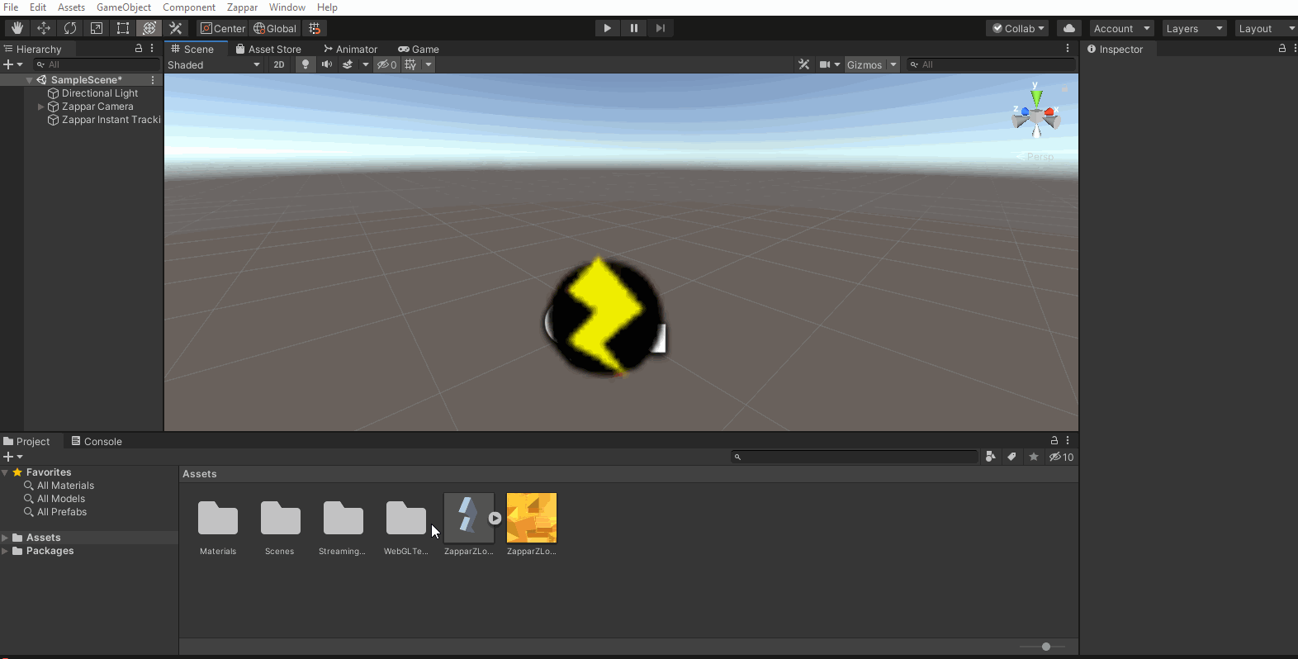This screenshot has width=1298, height=659.
Task: Start Play mode
Action: tap(608, 28)
